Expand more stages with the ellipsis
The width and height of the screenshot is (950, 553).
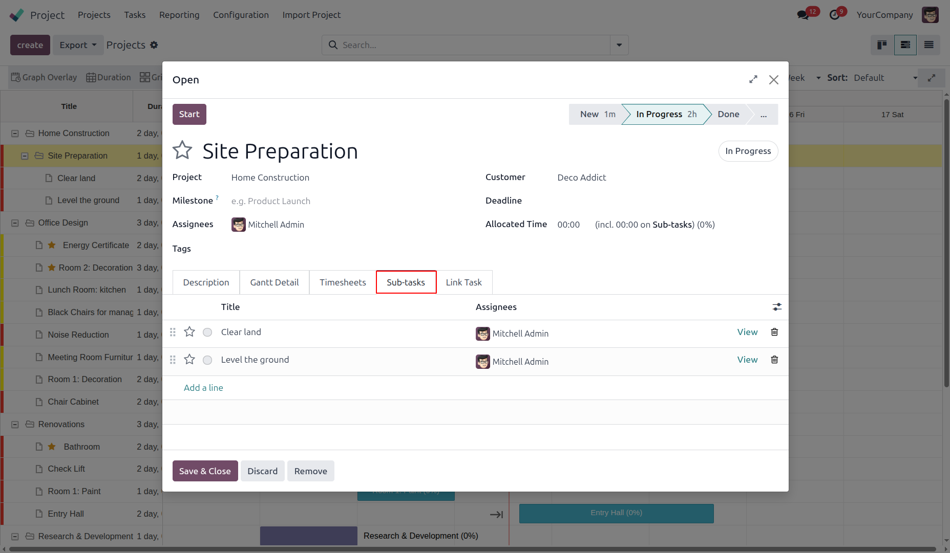[763, 115]
